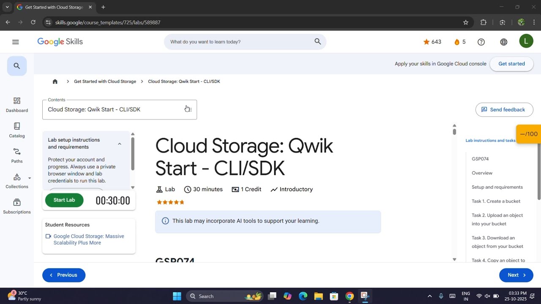The height and width of the screenshot is (304, 541).
Task: Click the 00:30:00 lab timer
Action: [x=113, y=201]
